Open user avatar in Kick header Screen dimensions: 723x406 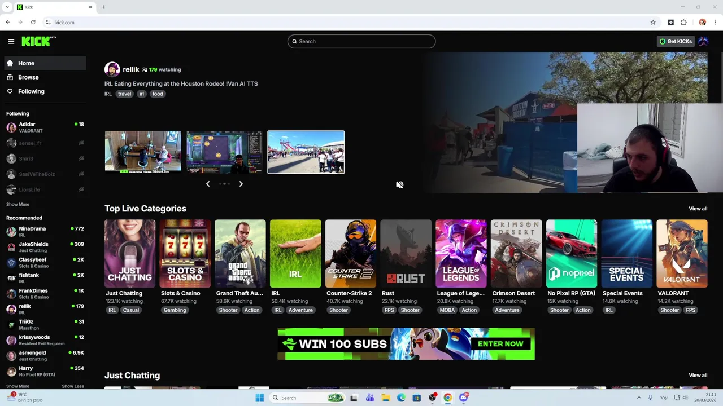tap(703, 41)
